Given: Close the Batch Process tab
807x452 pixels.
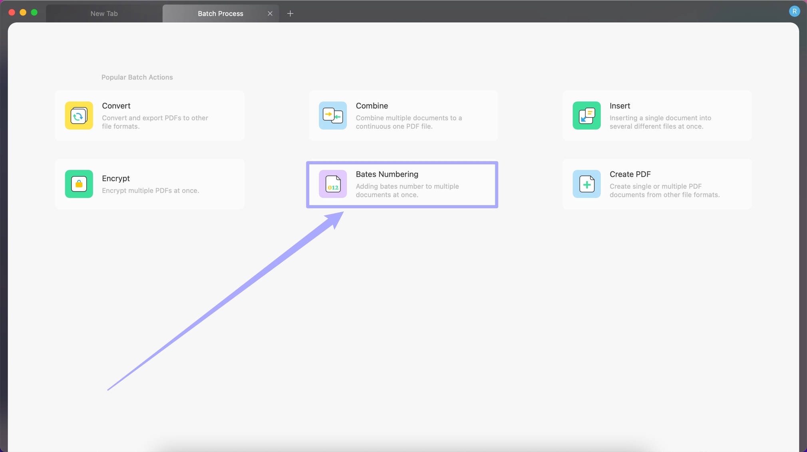Looking at the screenshot, I should 270,14.
